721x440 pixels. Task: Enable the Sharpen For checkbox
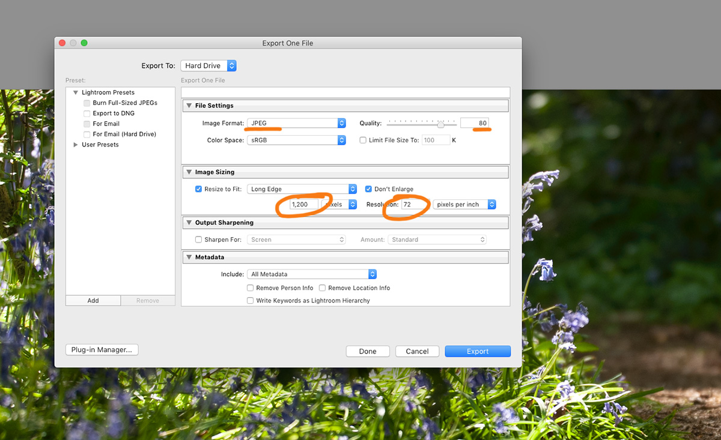coord(199,240)
